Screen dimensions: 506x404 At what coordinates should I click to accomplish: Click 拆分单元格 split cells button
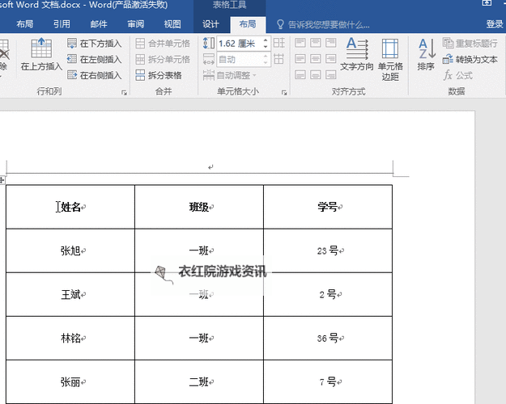(163, 59)
